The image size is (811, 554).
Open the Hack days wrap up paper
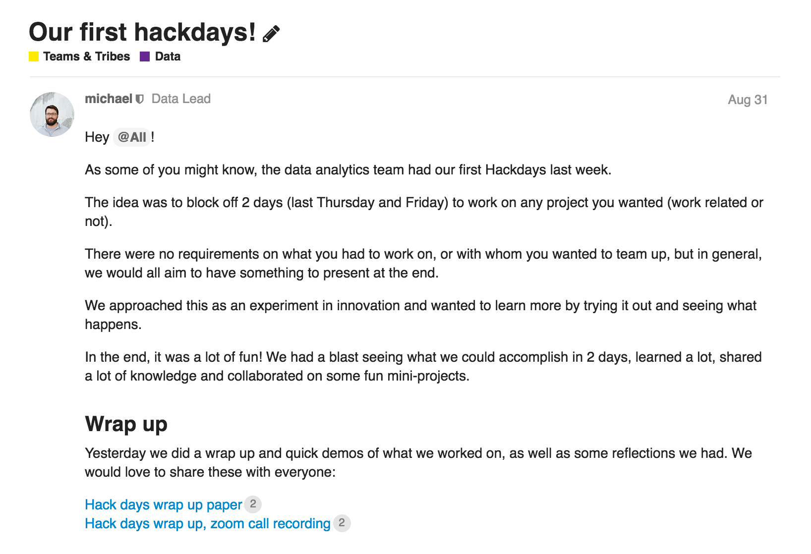[164, 504]
